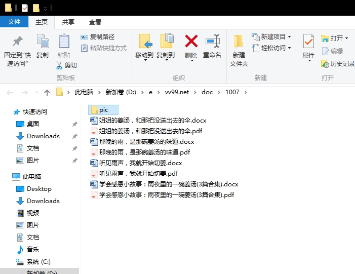Open pinned 文档 under Quick access
This screenshot has height=274, width=355.
pyautogui.click(x=28, y=148)
